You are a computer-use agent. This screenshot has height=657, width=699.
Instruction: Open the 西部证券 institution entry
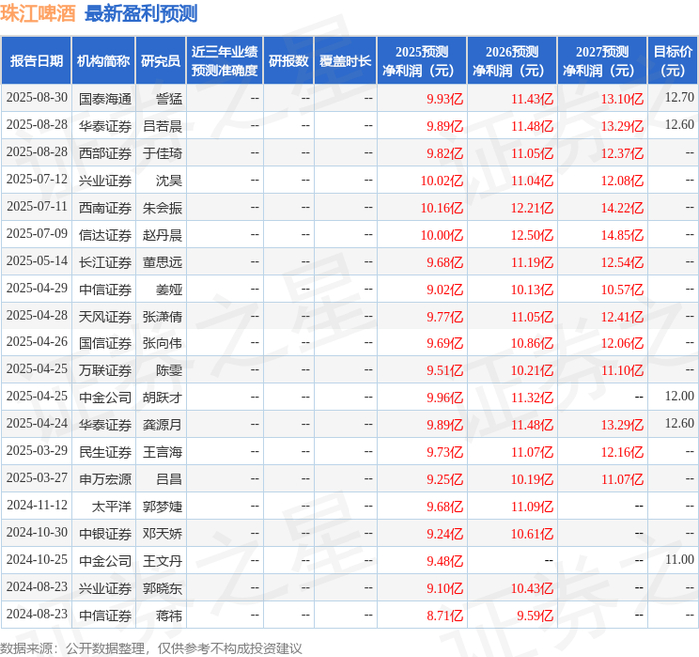click(x=105, y=154)
